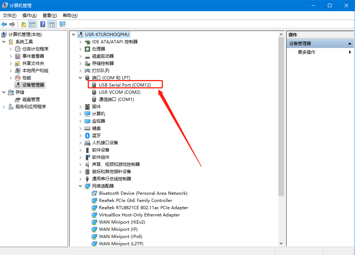Click the Bluetooth device category icon
This screenshot has height=255, width=355.
tap(87, 135)
